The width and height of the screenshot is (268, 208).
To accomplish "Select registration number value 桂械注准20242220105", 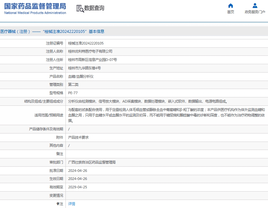I will [86, 43].
